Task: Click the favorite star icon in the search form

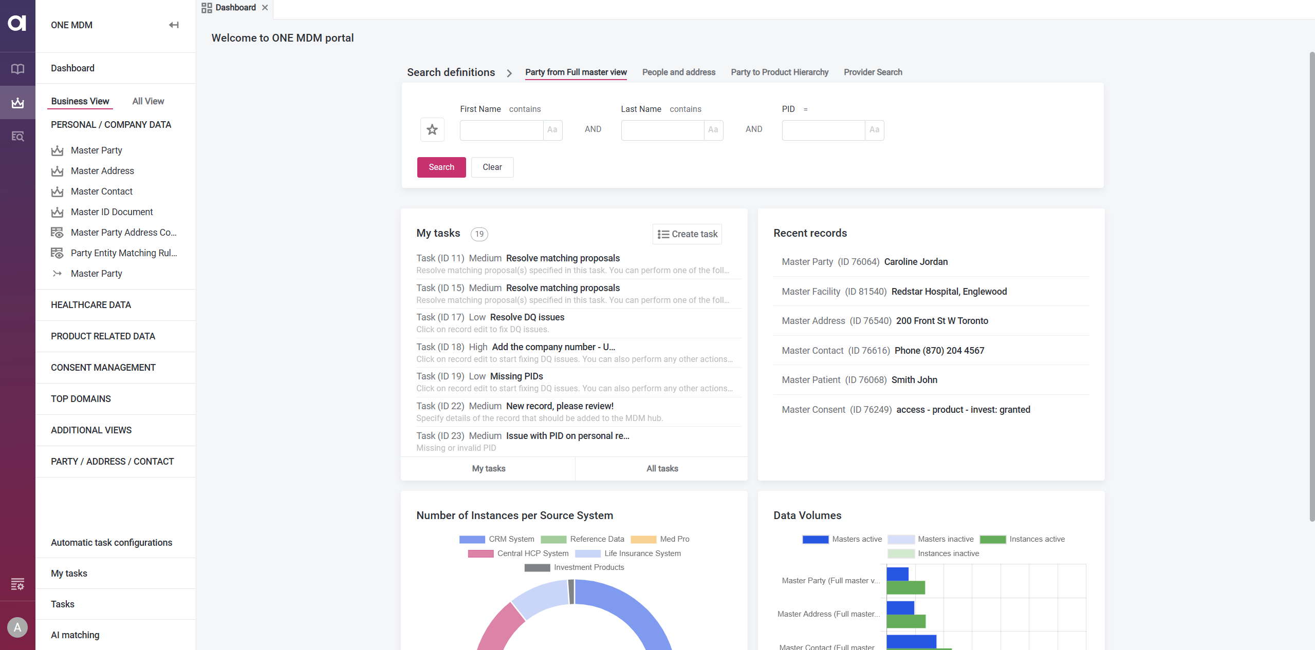Action: point(432,130)
